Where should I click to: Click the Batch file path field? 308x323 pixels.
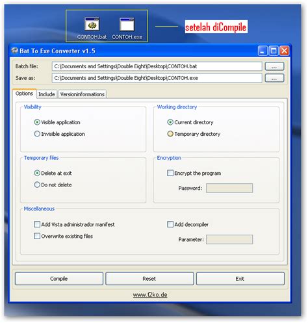157,66
